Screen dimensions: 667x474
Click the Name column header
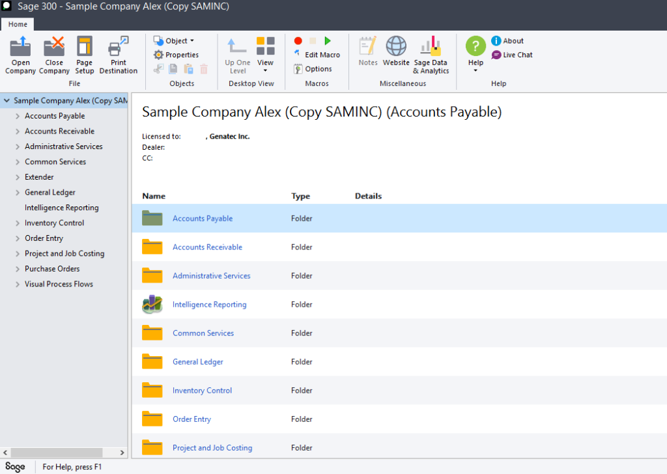(x=154, y=196)
